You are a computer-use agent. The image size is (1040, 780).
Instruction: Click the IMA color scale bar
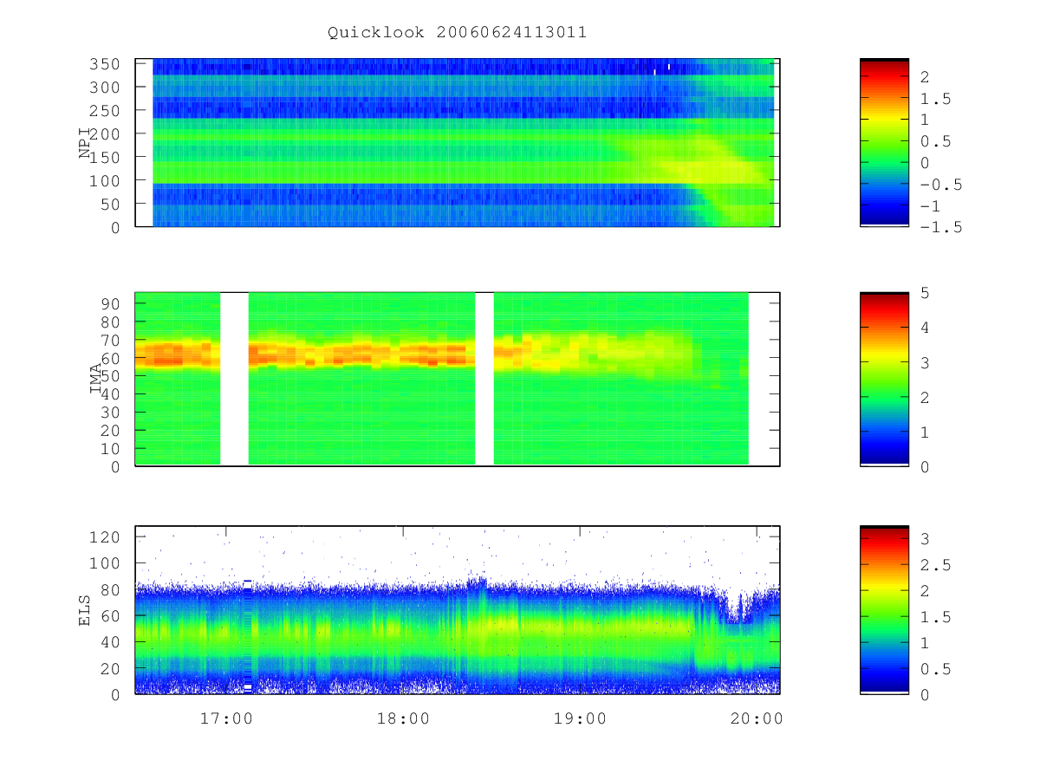tap(884, 380)
